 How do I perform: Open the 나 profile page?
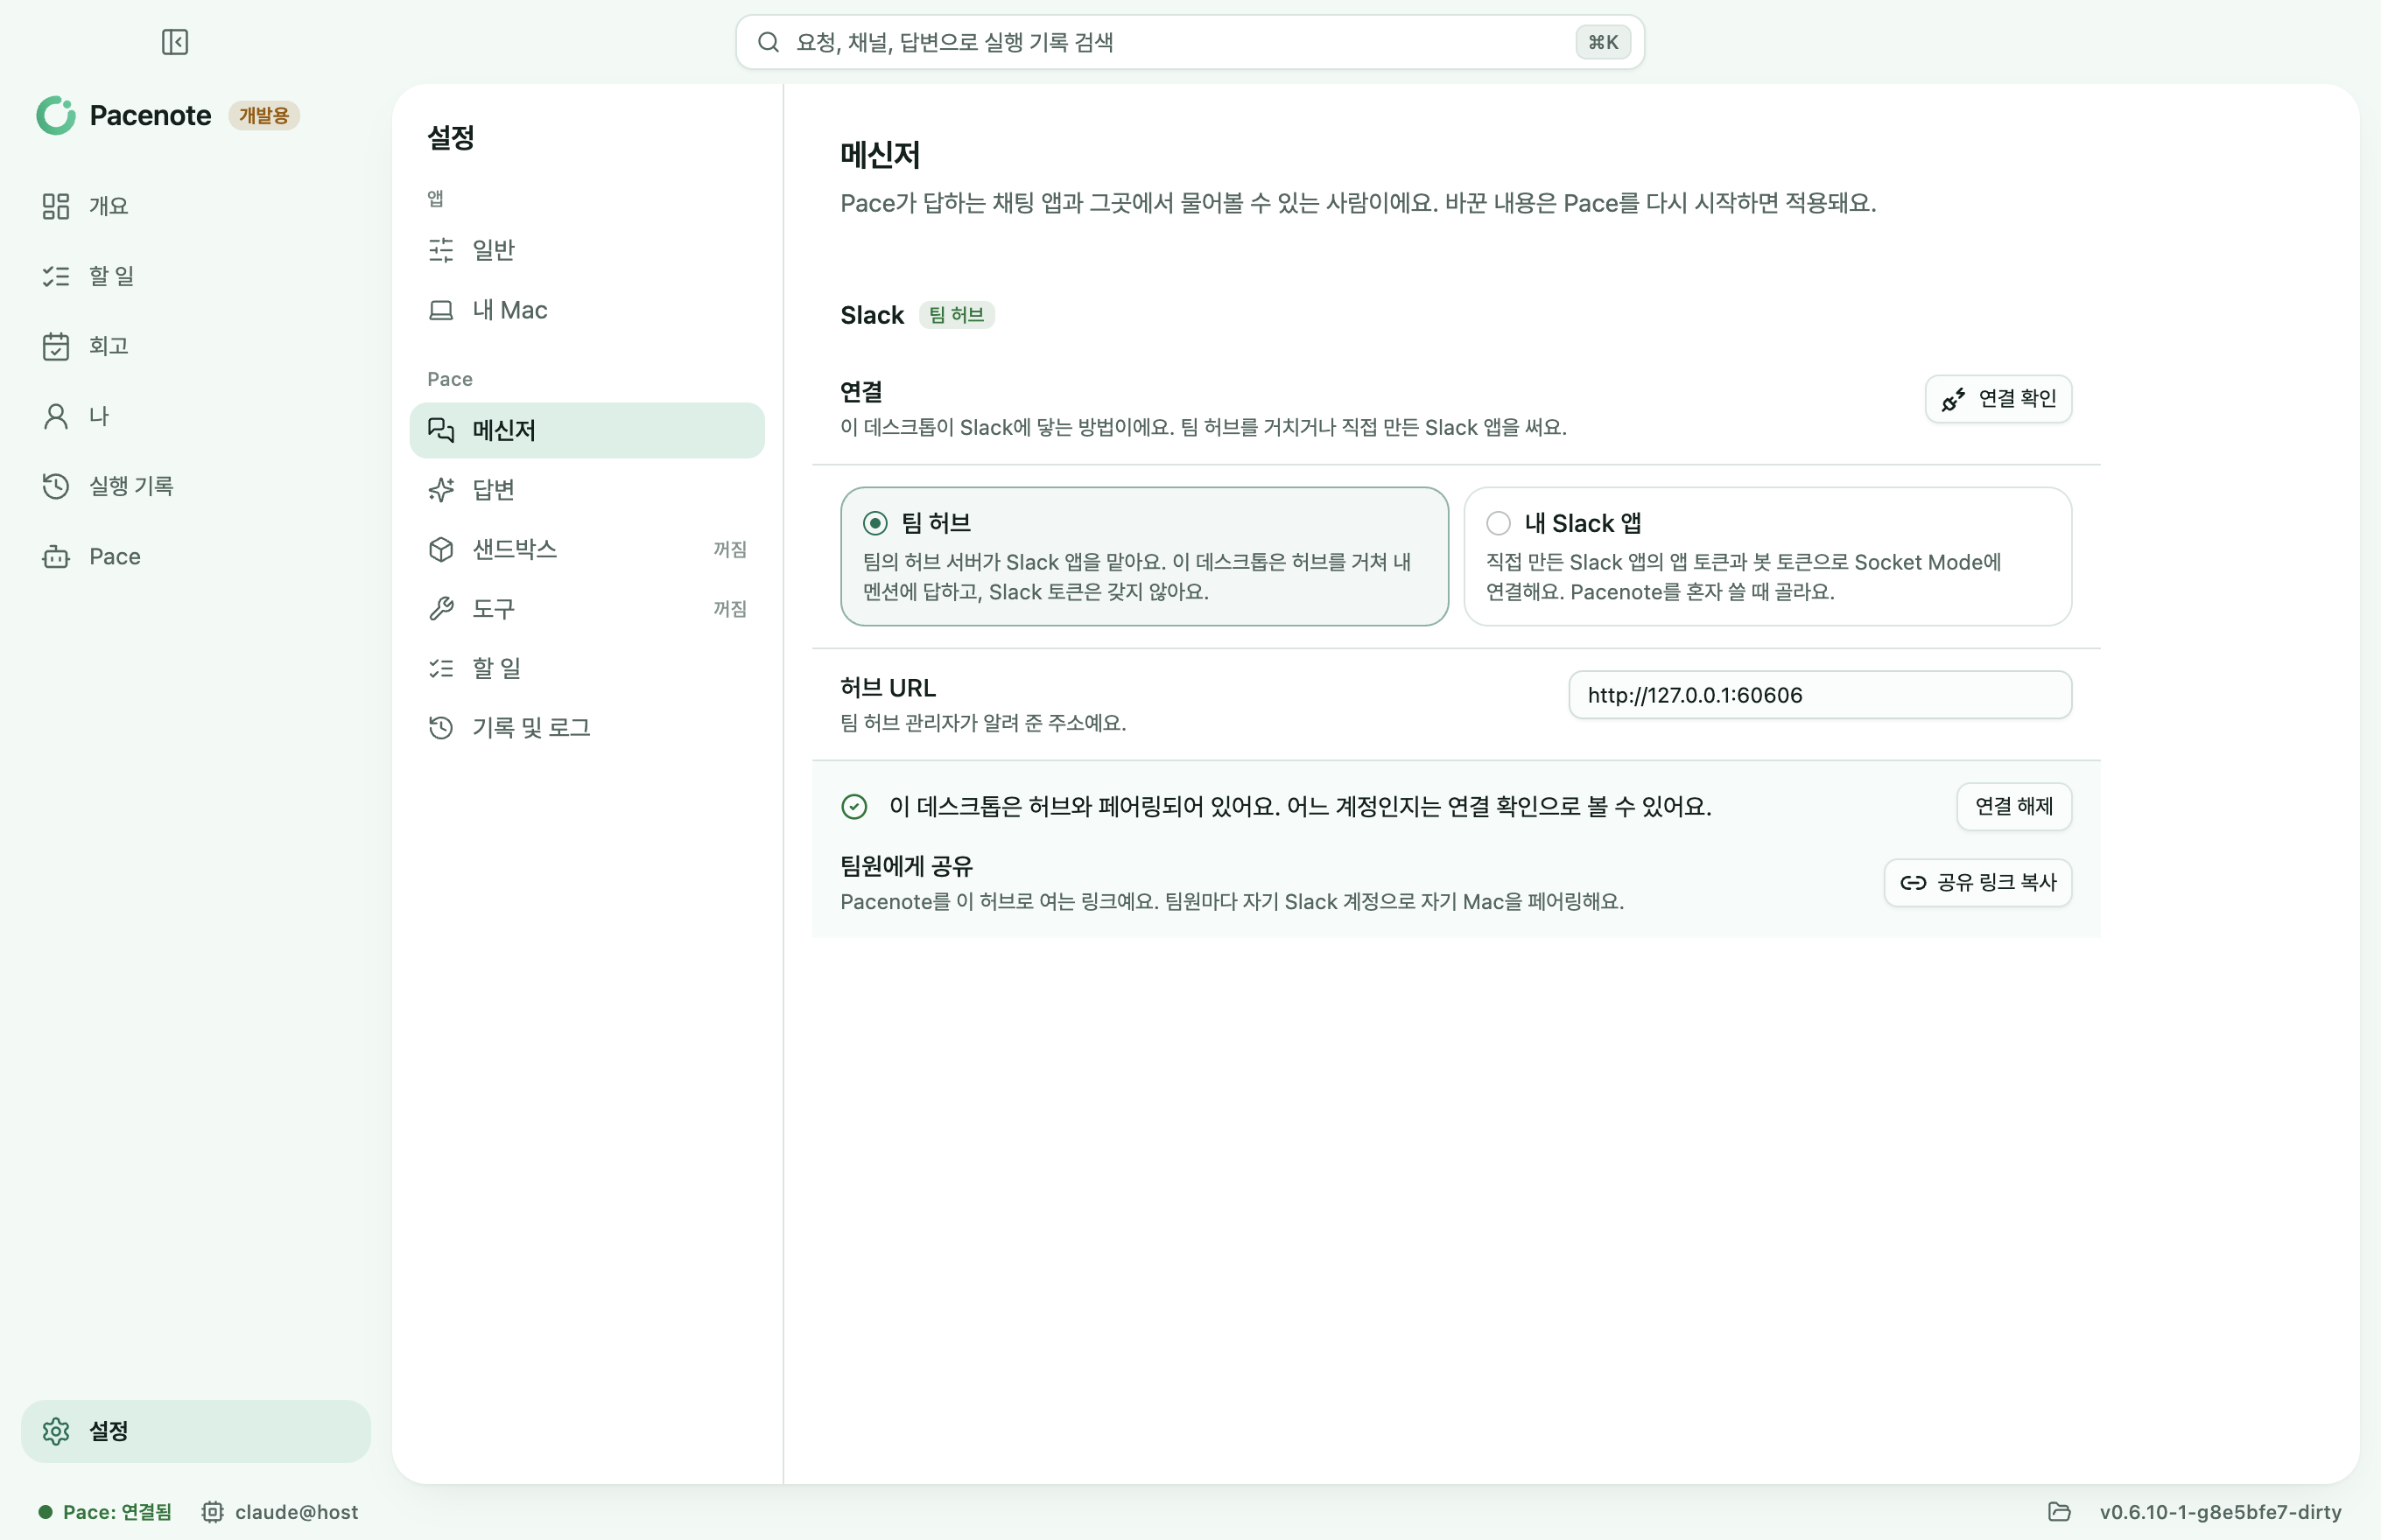(x=195, y=416)
